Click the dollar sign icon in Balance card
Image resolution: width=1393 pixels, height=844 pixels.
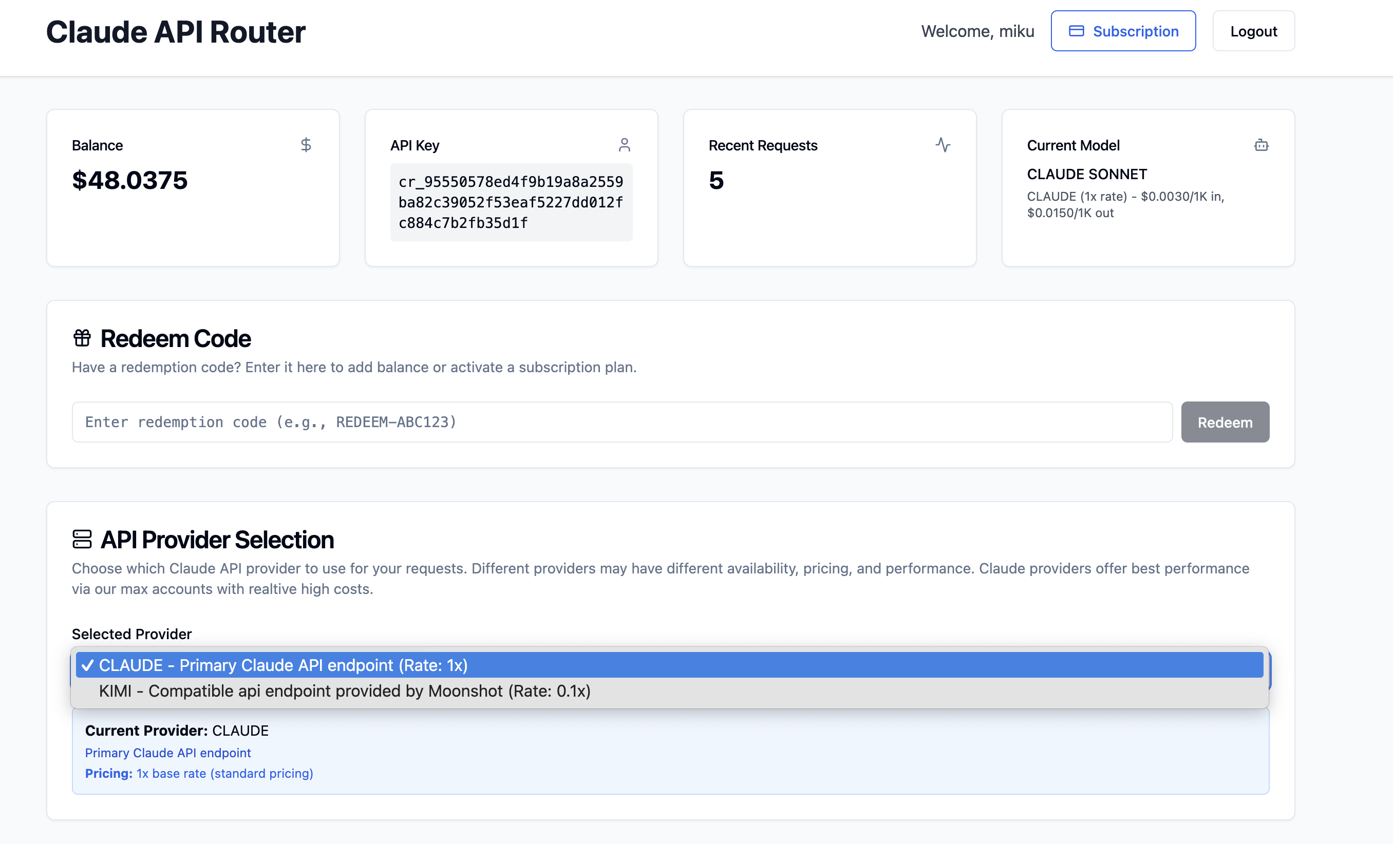point(306,145)
